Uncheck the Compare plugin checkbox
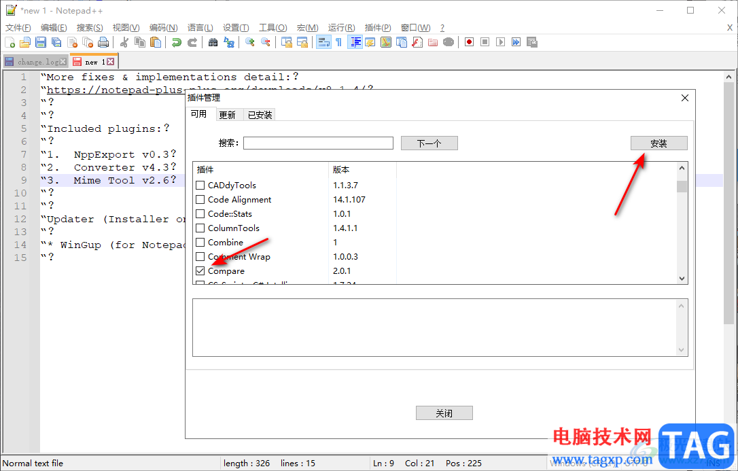Image resolution: width=738 pixels, height=471 pixels. coord(200,271)
